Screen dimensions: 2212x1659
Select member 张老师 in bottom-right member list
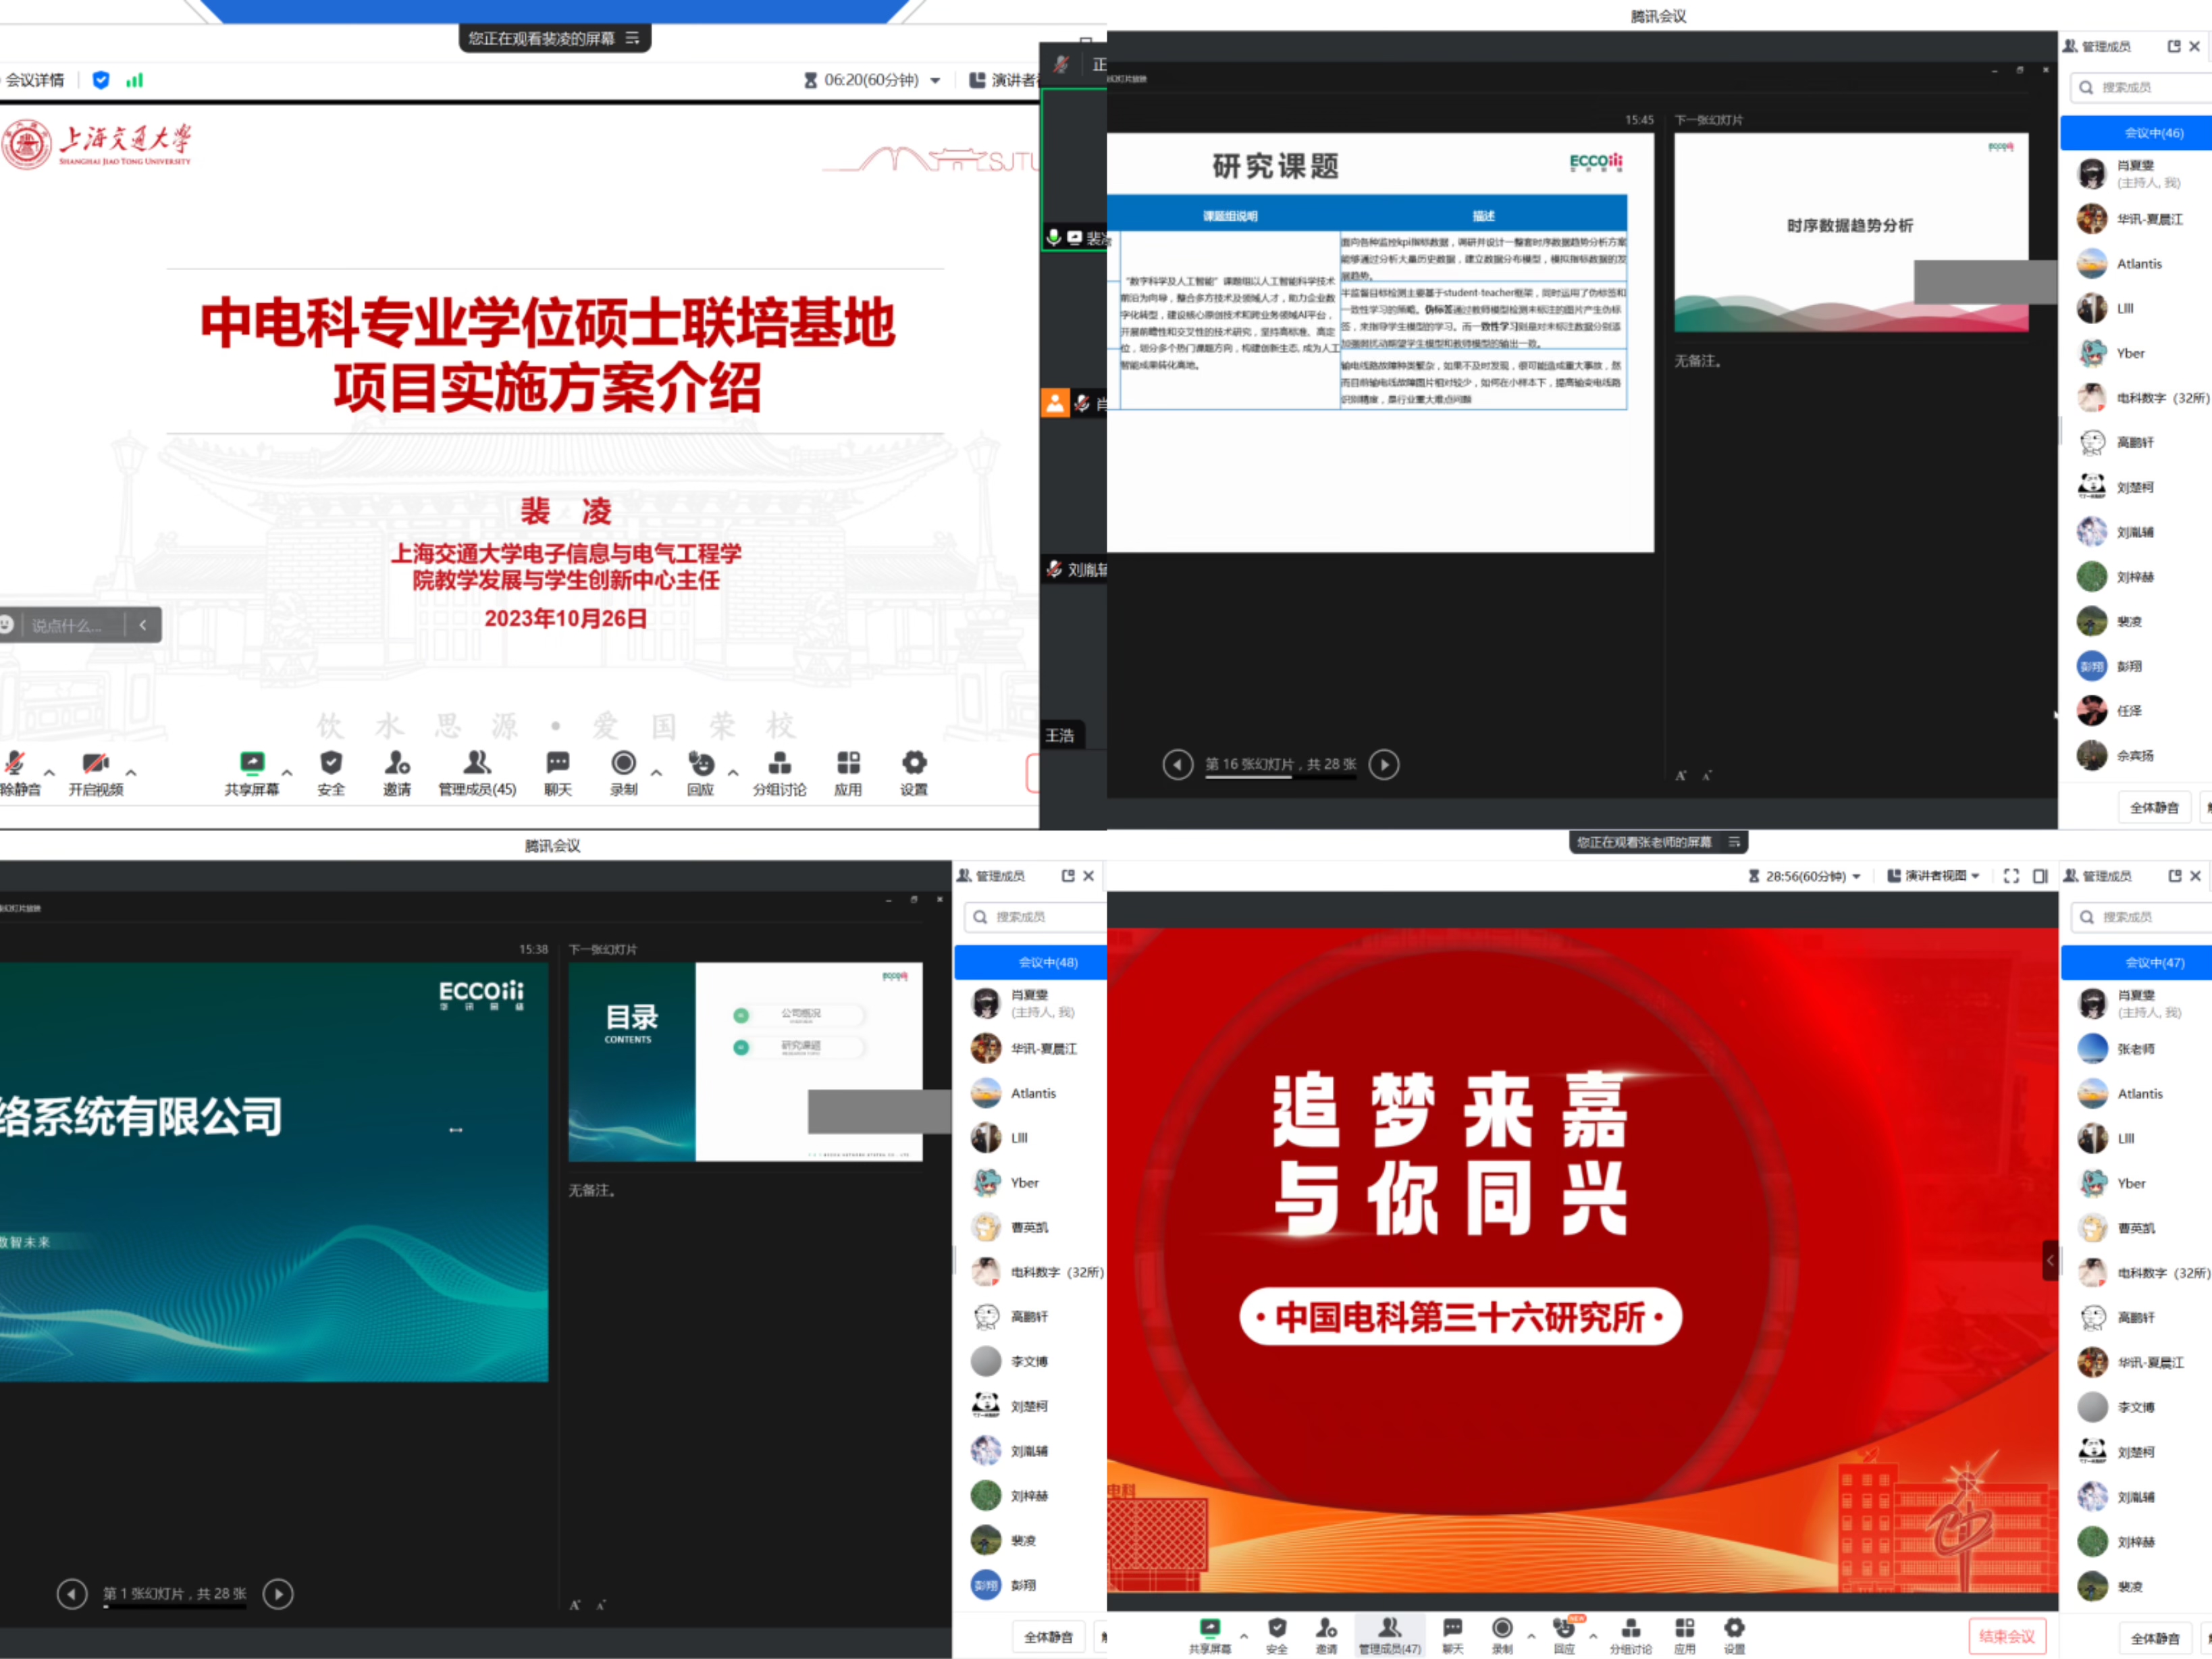(2136, 1048)
